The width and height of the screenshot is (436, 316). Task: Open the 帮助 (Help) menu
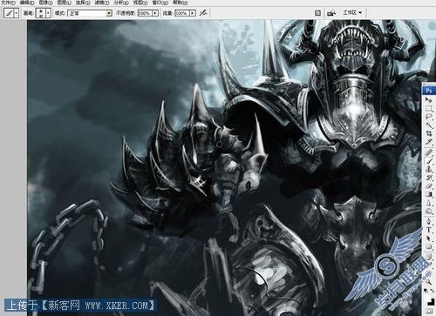(180, 3)
